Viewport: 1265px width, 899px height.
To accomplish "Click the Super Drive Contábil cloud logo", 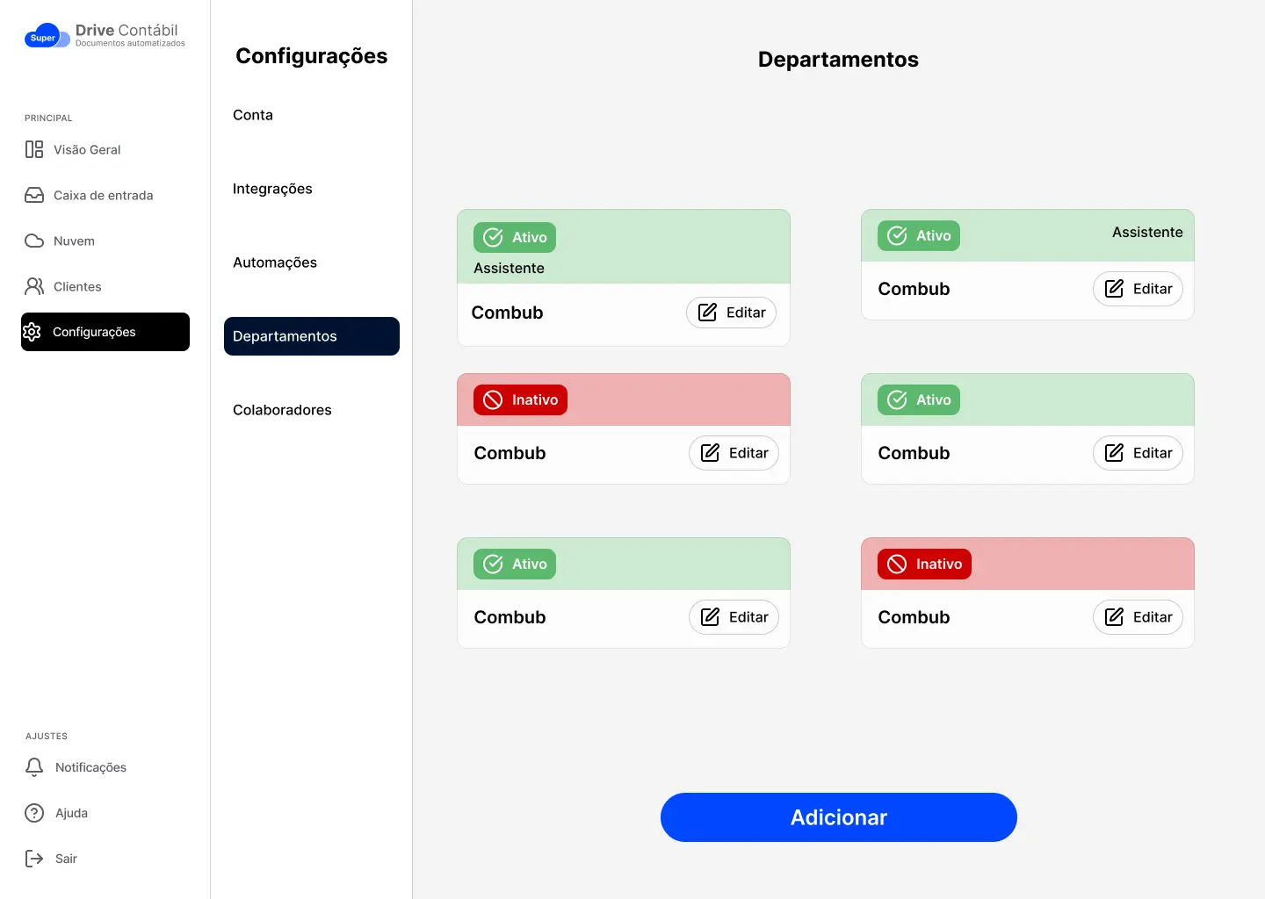I will (x=47, y=36).
